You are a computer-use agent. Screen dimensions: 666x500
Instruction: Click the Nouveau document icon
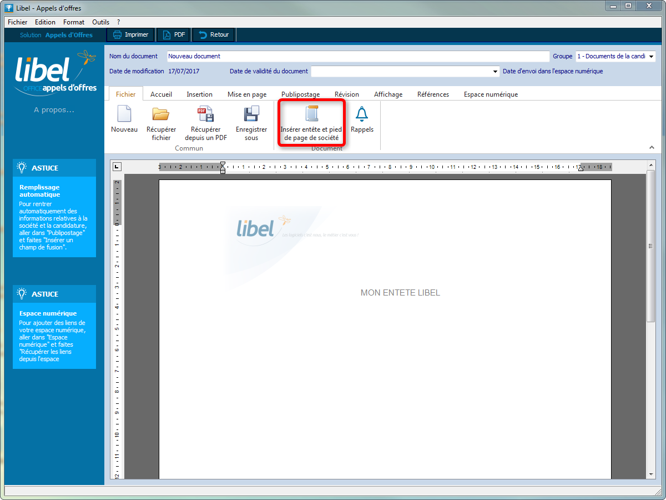[124, 114]
